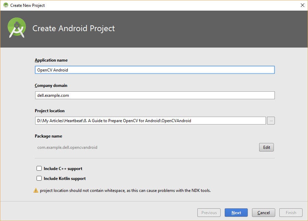Image resolution: width=308 pixels, height=221 pixels.
Task: Focus the Application name field
Action: coord(155,70)
